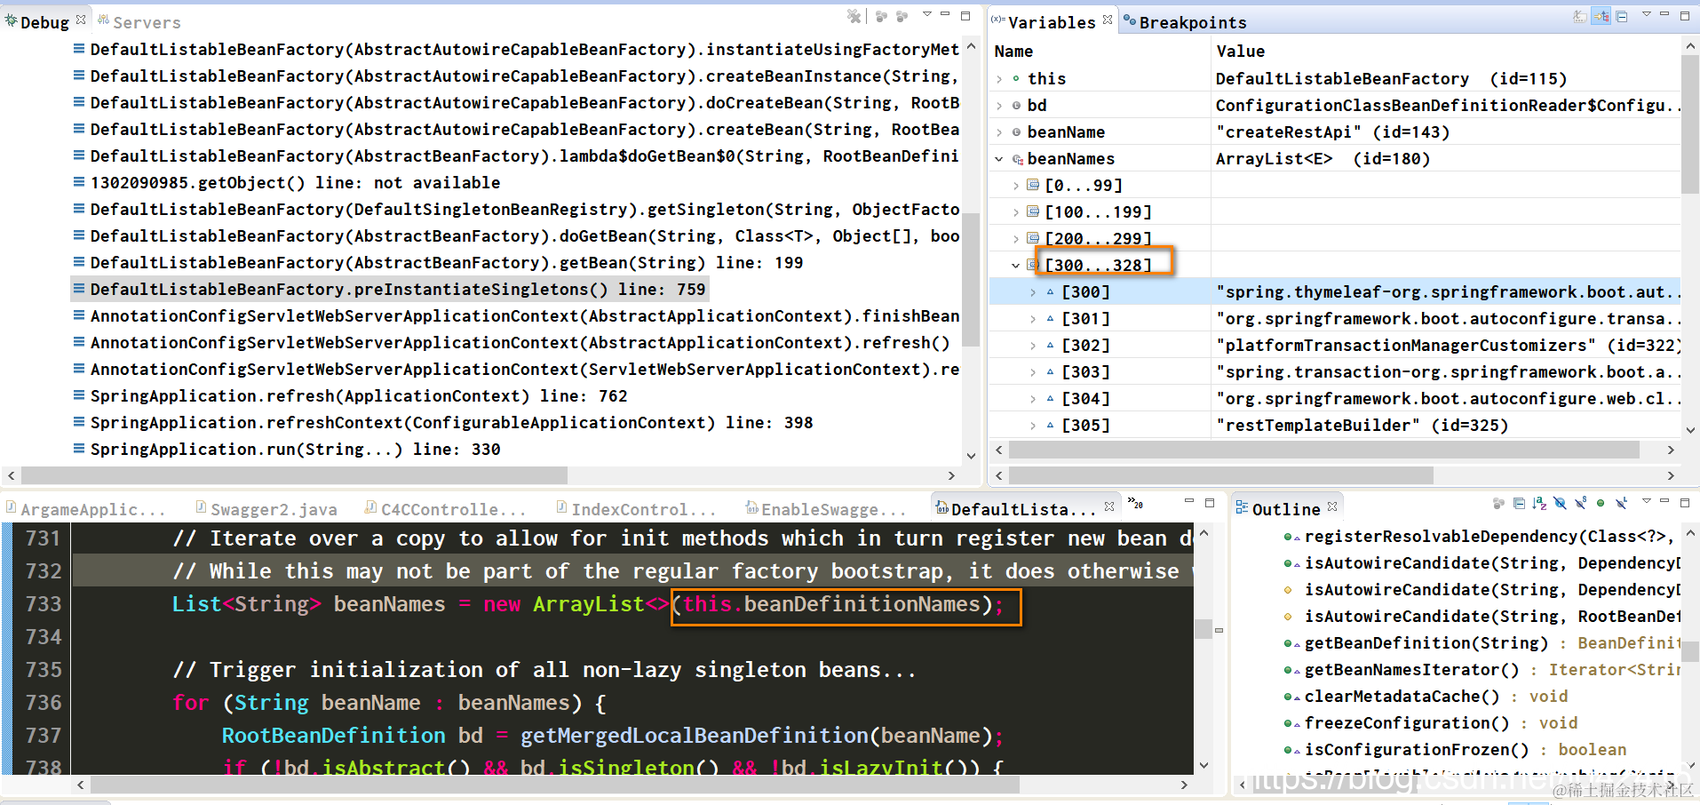Toggle alphabetical Sort in Outline toolbar

click(1539, 503)
